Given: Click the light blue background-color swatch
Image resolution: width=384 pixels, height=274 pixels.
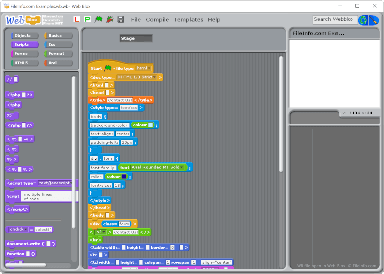Looking at the screenshot, I should tap(150, 125).
